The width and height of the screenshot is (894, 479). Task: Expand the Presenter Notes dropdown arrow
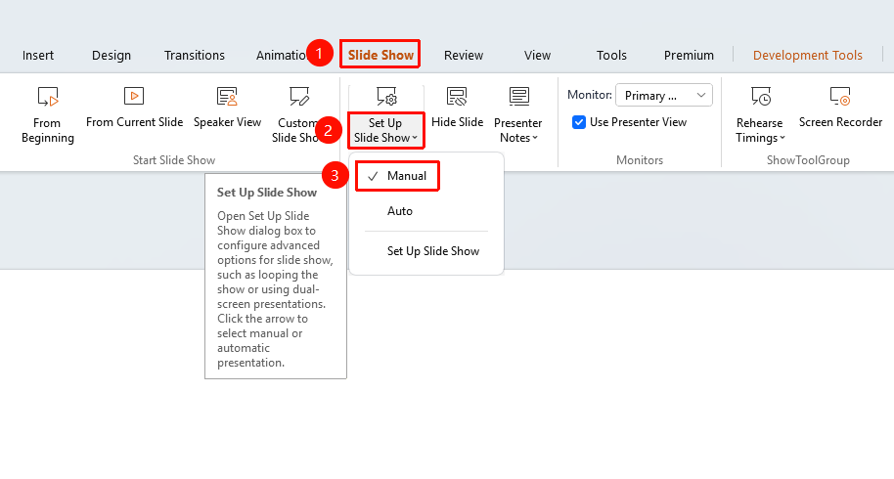[x=535, y=138]
